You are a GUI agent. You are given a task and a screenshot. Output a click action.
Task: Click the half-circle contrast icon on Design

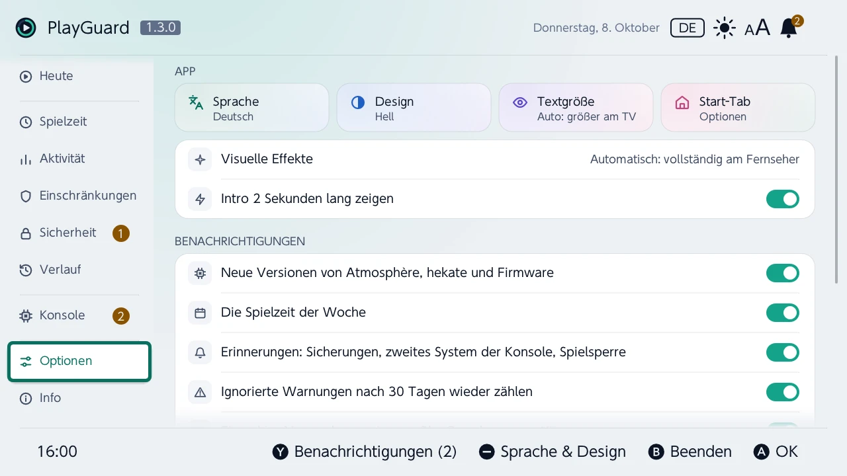click(x=358, y=102)
